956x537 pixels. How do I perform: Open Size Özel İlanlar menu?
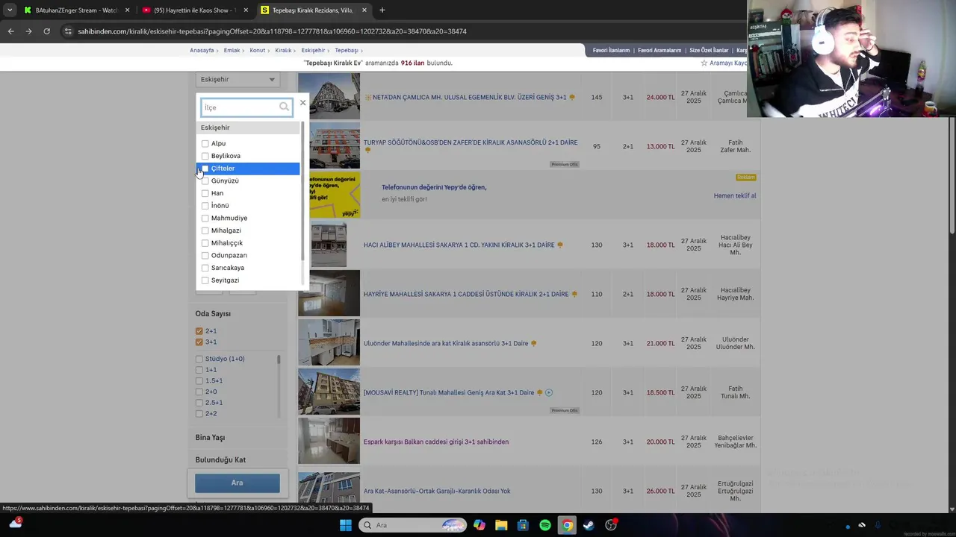click(709, 51)
